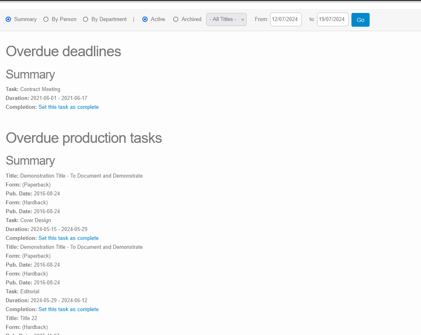Click the Title 22 entry text
The height and width of the screenshot is (335, 421).
[x=28, y=318]
